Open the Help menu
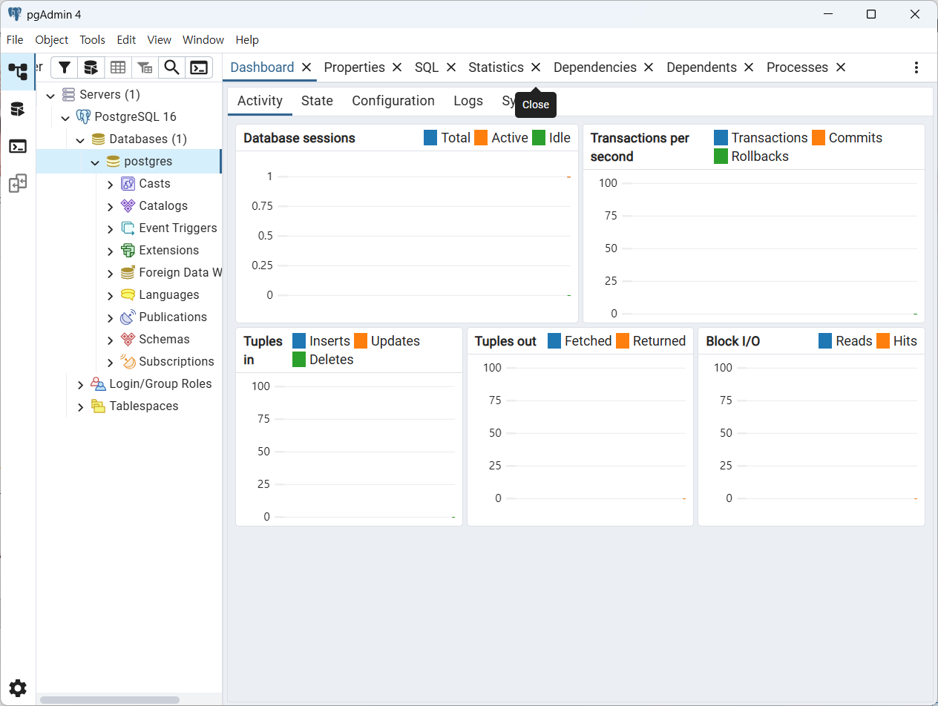 (247, 40)
